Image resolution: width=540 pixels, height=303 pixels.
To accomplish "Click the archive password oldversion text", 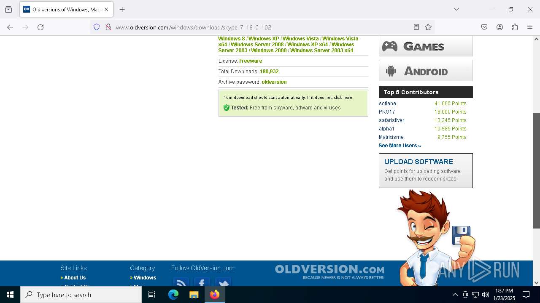I will 274,82.
